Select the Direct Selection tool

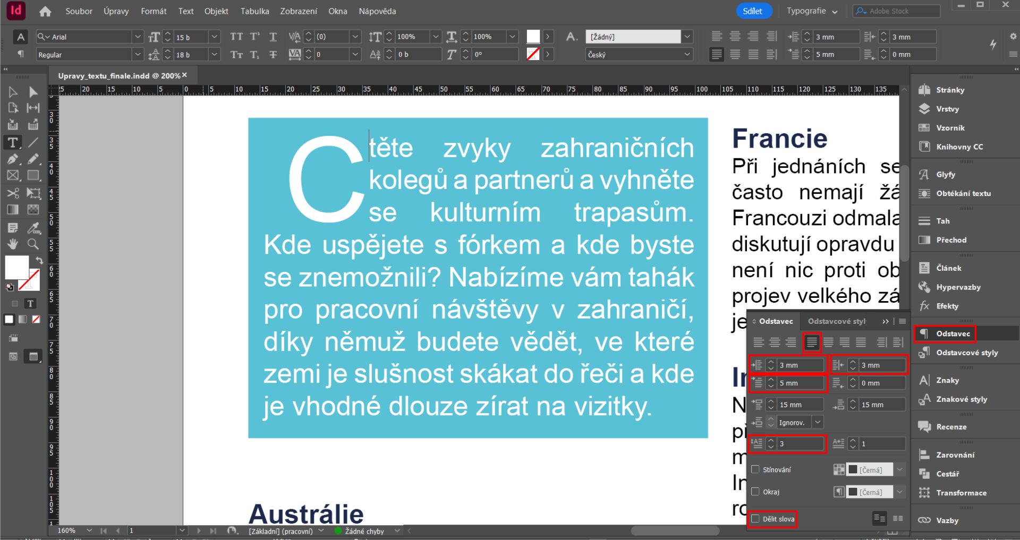[x=33, y=92]
